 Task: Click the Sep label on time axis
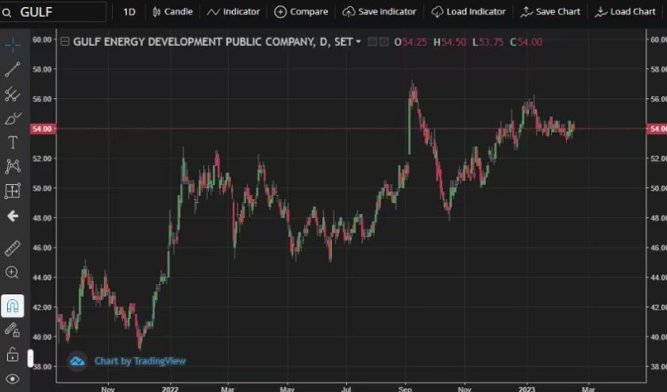click(405, 389)
